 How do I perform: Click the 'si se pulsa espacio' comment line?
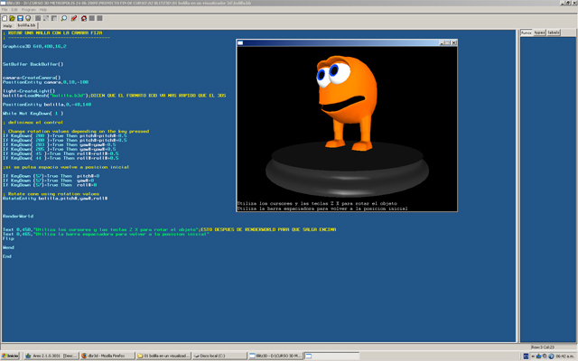pos(66,167)
